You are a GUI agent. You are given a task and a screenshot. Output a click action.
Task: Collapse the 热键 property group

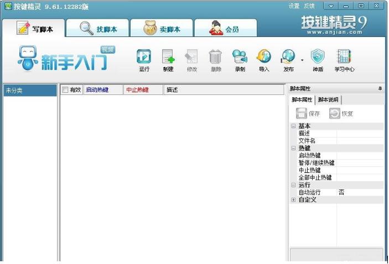point(293,148)
